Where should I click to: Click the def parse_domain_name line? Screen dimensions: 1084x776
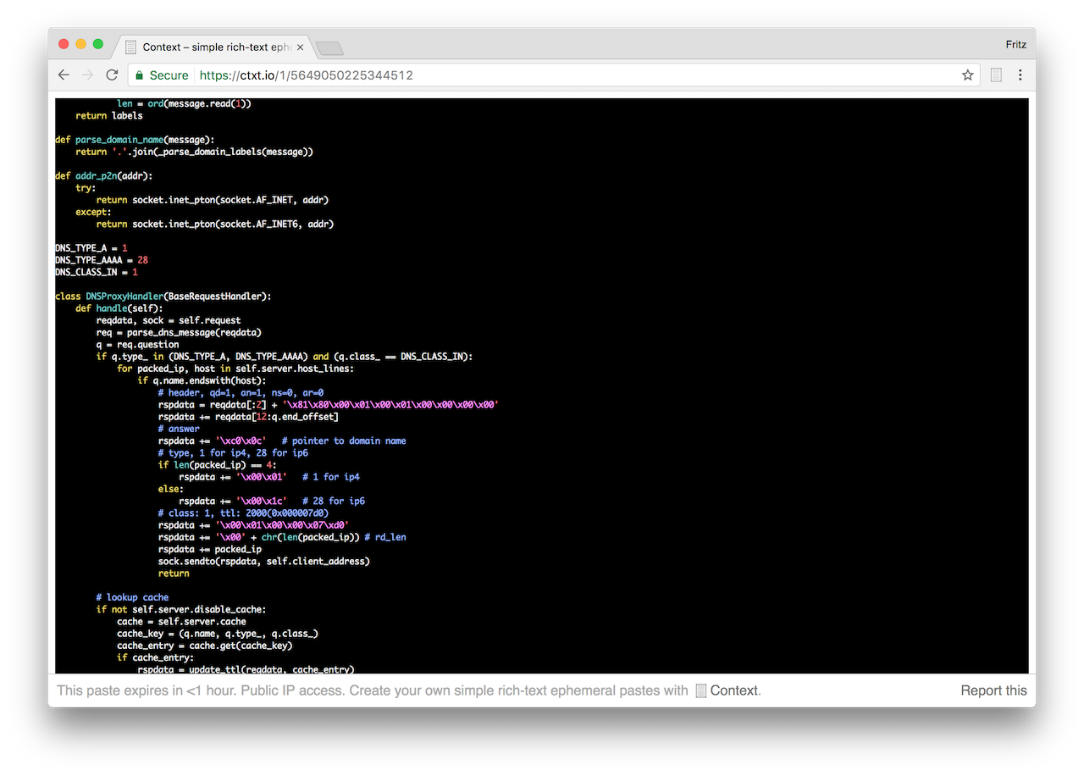pyautogui.click(x=135, y=140)
